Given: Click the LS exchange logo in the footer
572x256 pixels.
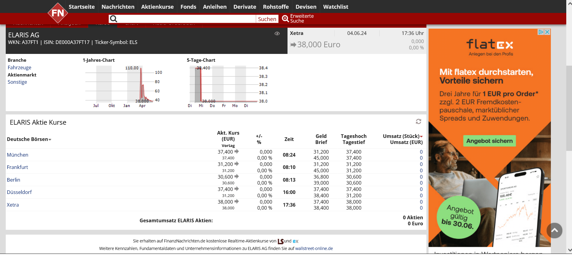Looking at the screenshot, I should pos(281,241).
